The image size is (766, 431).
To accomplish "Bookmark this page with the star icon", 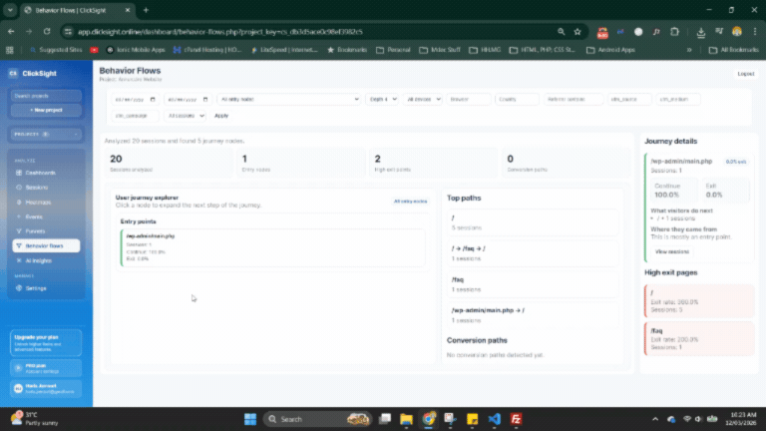I will point(594,31).
